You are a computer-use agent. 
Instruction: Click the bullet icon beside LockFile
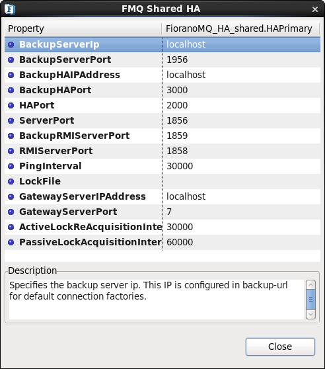11,181
